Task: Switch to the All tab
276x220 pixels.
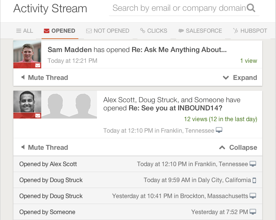Action: click(25, 31)
